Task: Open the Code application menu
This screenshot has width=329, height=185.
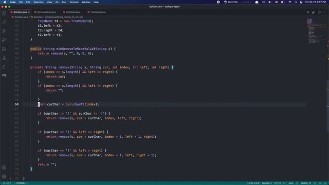Action: pyautogui.click(x=12, y=2)
